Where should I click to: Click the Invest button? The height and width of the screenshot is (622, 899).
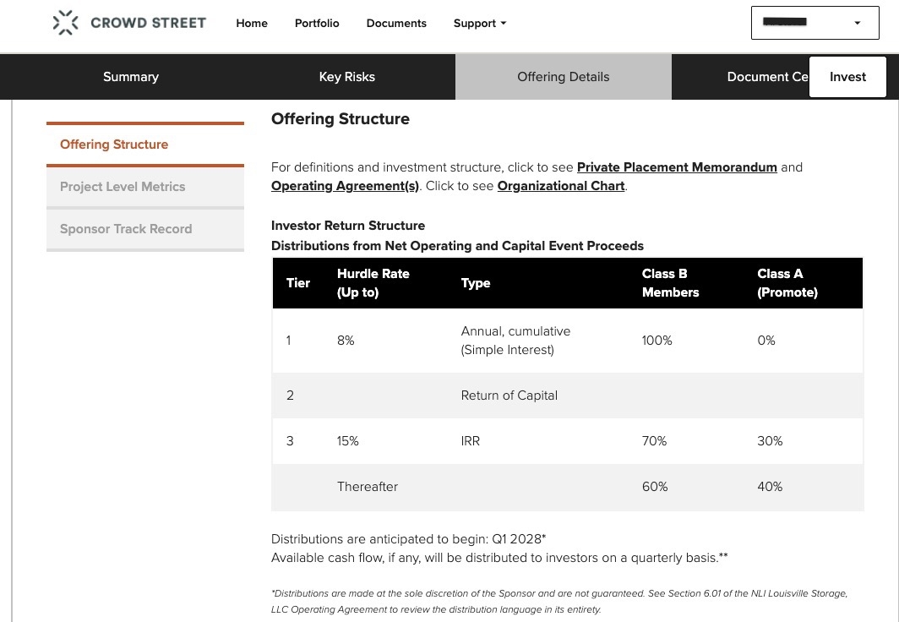847,77
